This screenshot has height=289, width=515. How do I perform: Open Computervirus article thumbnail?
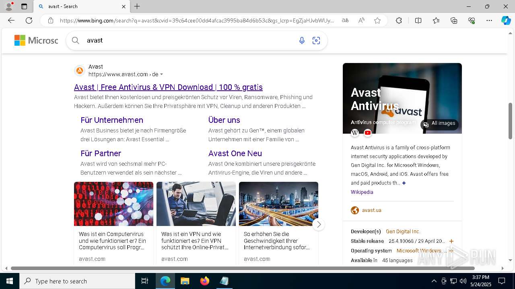tap(113, 204)
